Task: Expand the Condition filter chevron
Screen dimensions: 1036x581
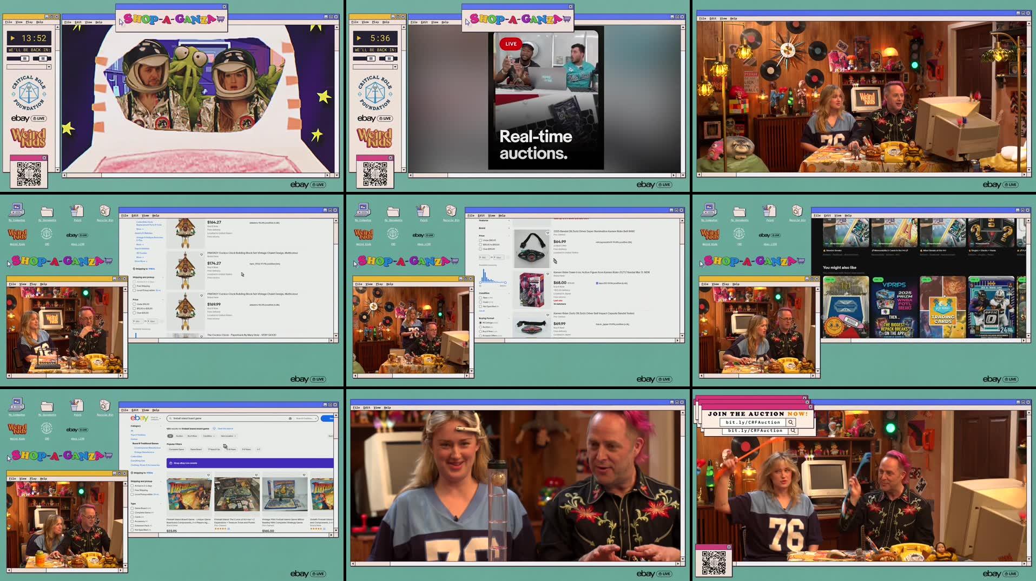Action: (x=509, y=293)
